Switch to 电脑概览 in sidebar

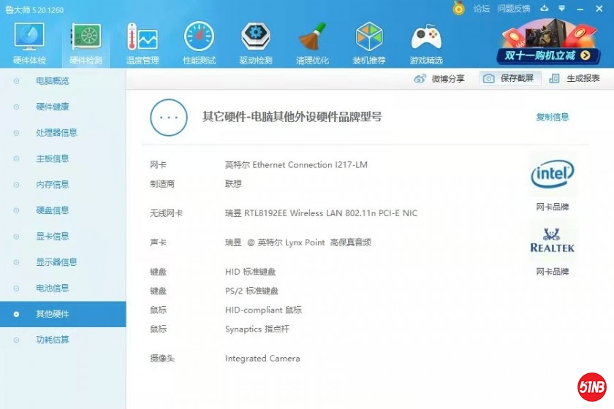pos(53,81)
